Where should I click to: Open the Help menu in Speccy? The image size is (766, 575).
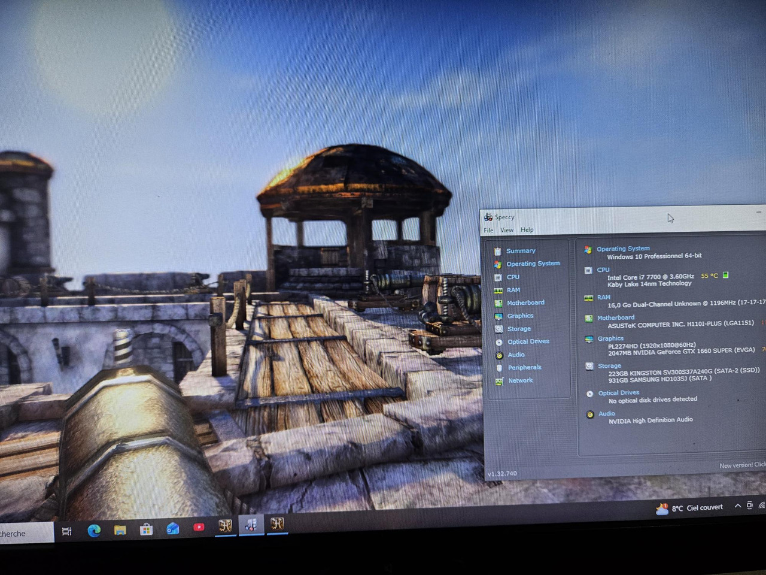point(527,230)
